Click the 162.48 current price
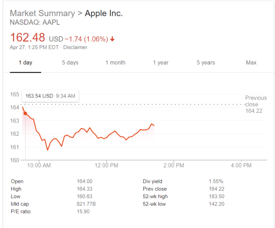This screenshot has width=275, height=228. tap(27, 38)
